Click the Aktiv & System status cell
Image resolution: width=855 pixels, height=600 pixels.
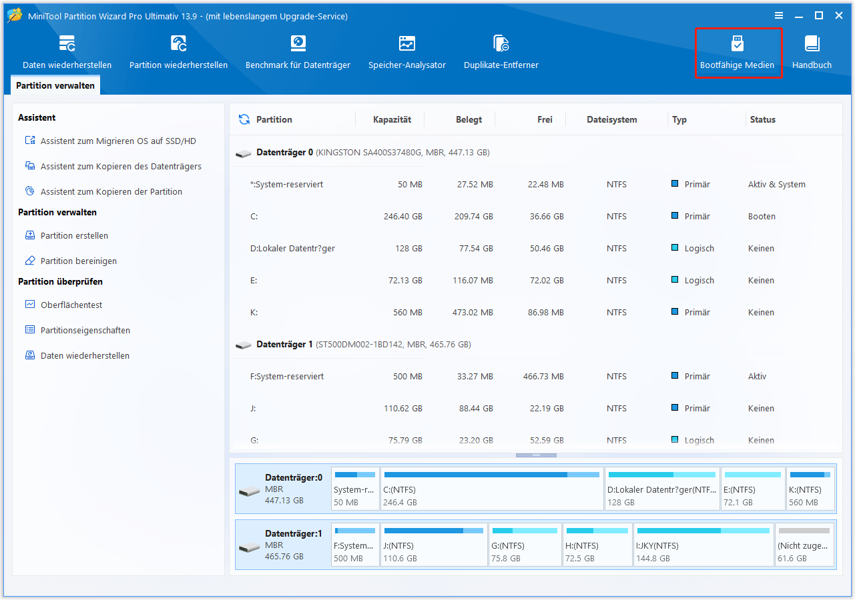click(x=776, y=185)
